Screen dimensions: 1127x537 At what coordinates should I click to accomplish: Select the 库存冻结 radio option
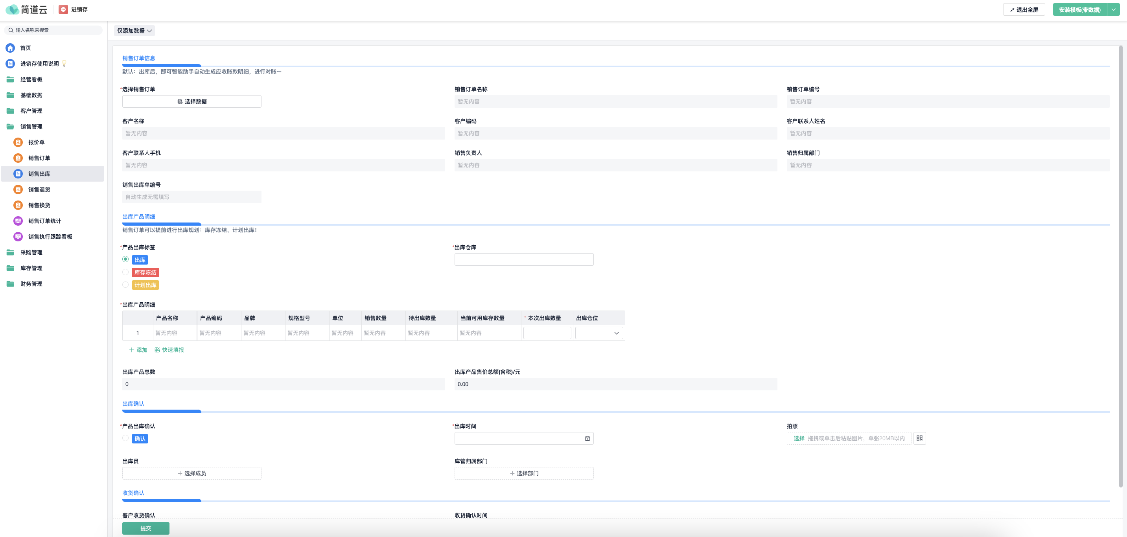125,272
